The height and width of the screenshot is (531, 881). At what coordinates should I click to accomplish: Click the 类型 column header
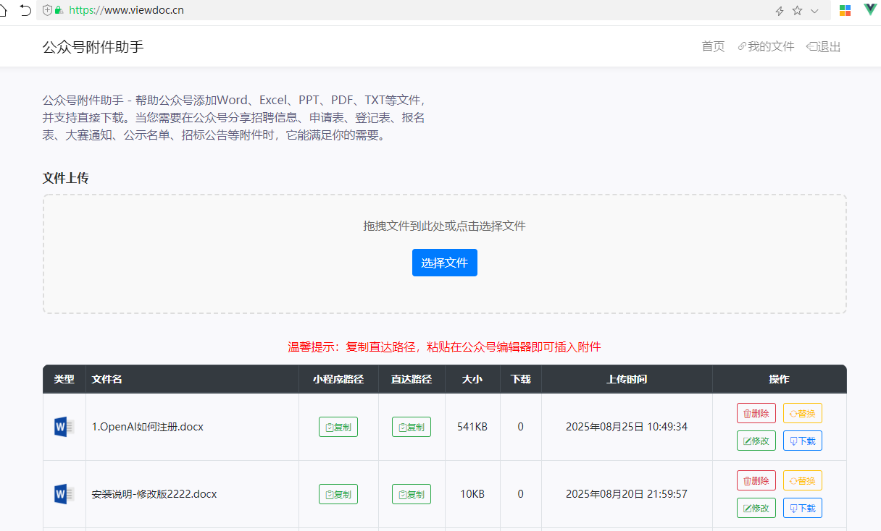[x=64, y=379]
